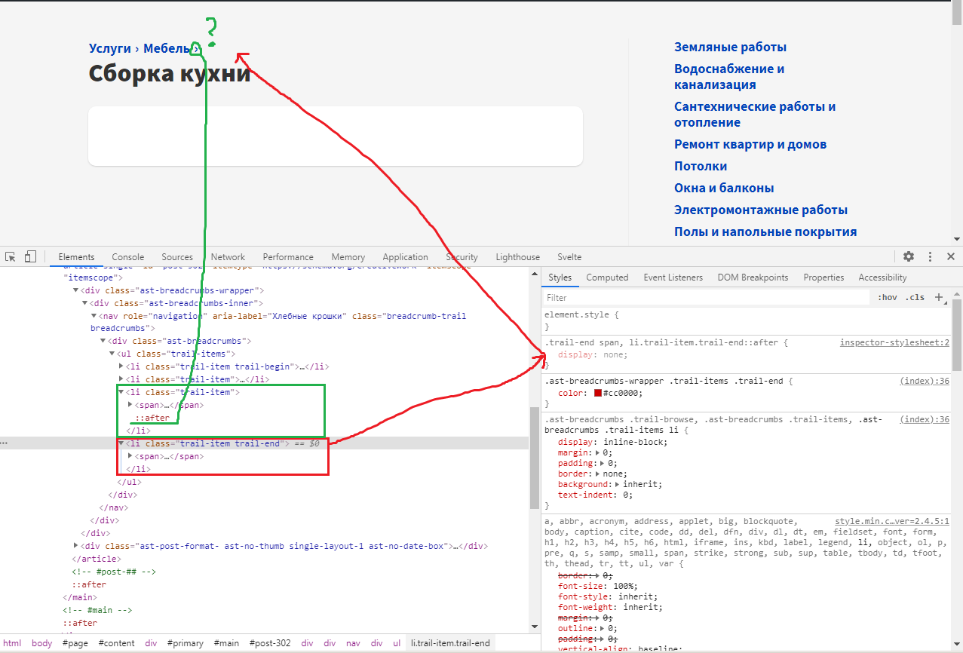963x653 pixels.
Task: Open the Sources tab
Action: 177,256
